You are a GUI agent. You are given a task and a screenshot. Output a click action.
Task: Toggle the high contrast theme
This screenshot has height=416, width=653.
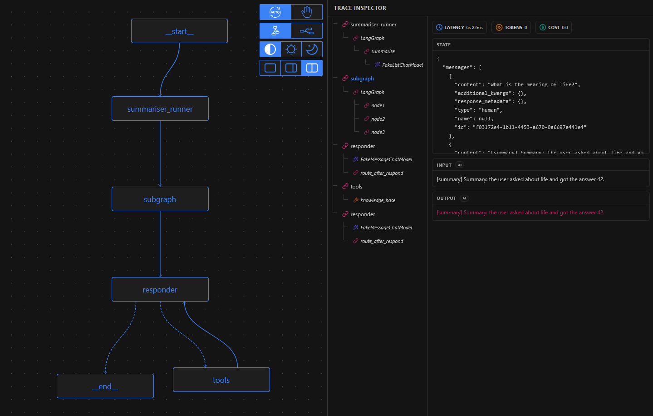(x=270, y=49)
